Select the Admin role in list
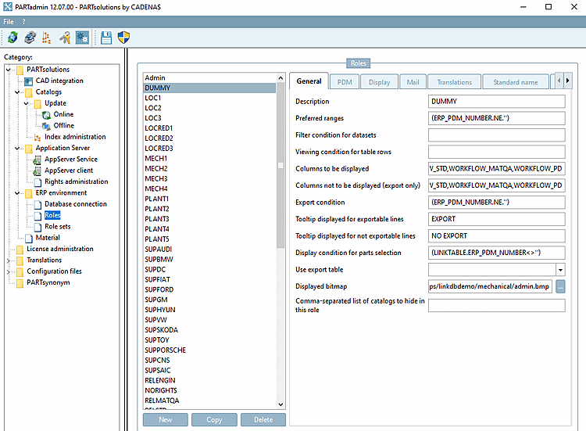Image resolution: width=586 pixels, height=431 pixels. click(x=209, y=77)
